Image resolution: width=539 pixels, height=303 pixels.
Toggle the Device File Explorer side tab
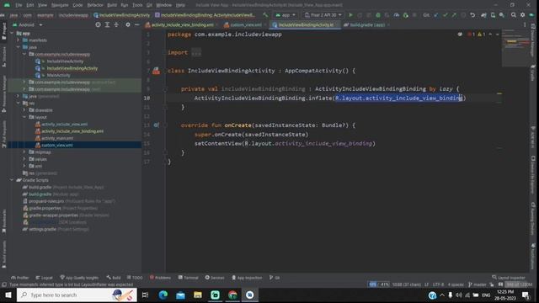533,174
